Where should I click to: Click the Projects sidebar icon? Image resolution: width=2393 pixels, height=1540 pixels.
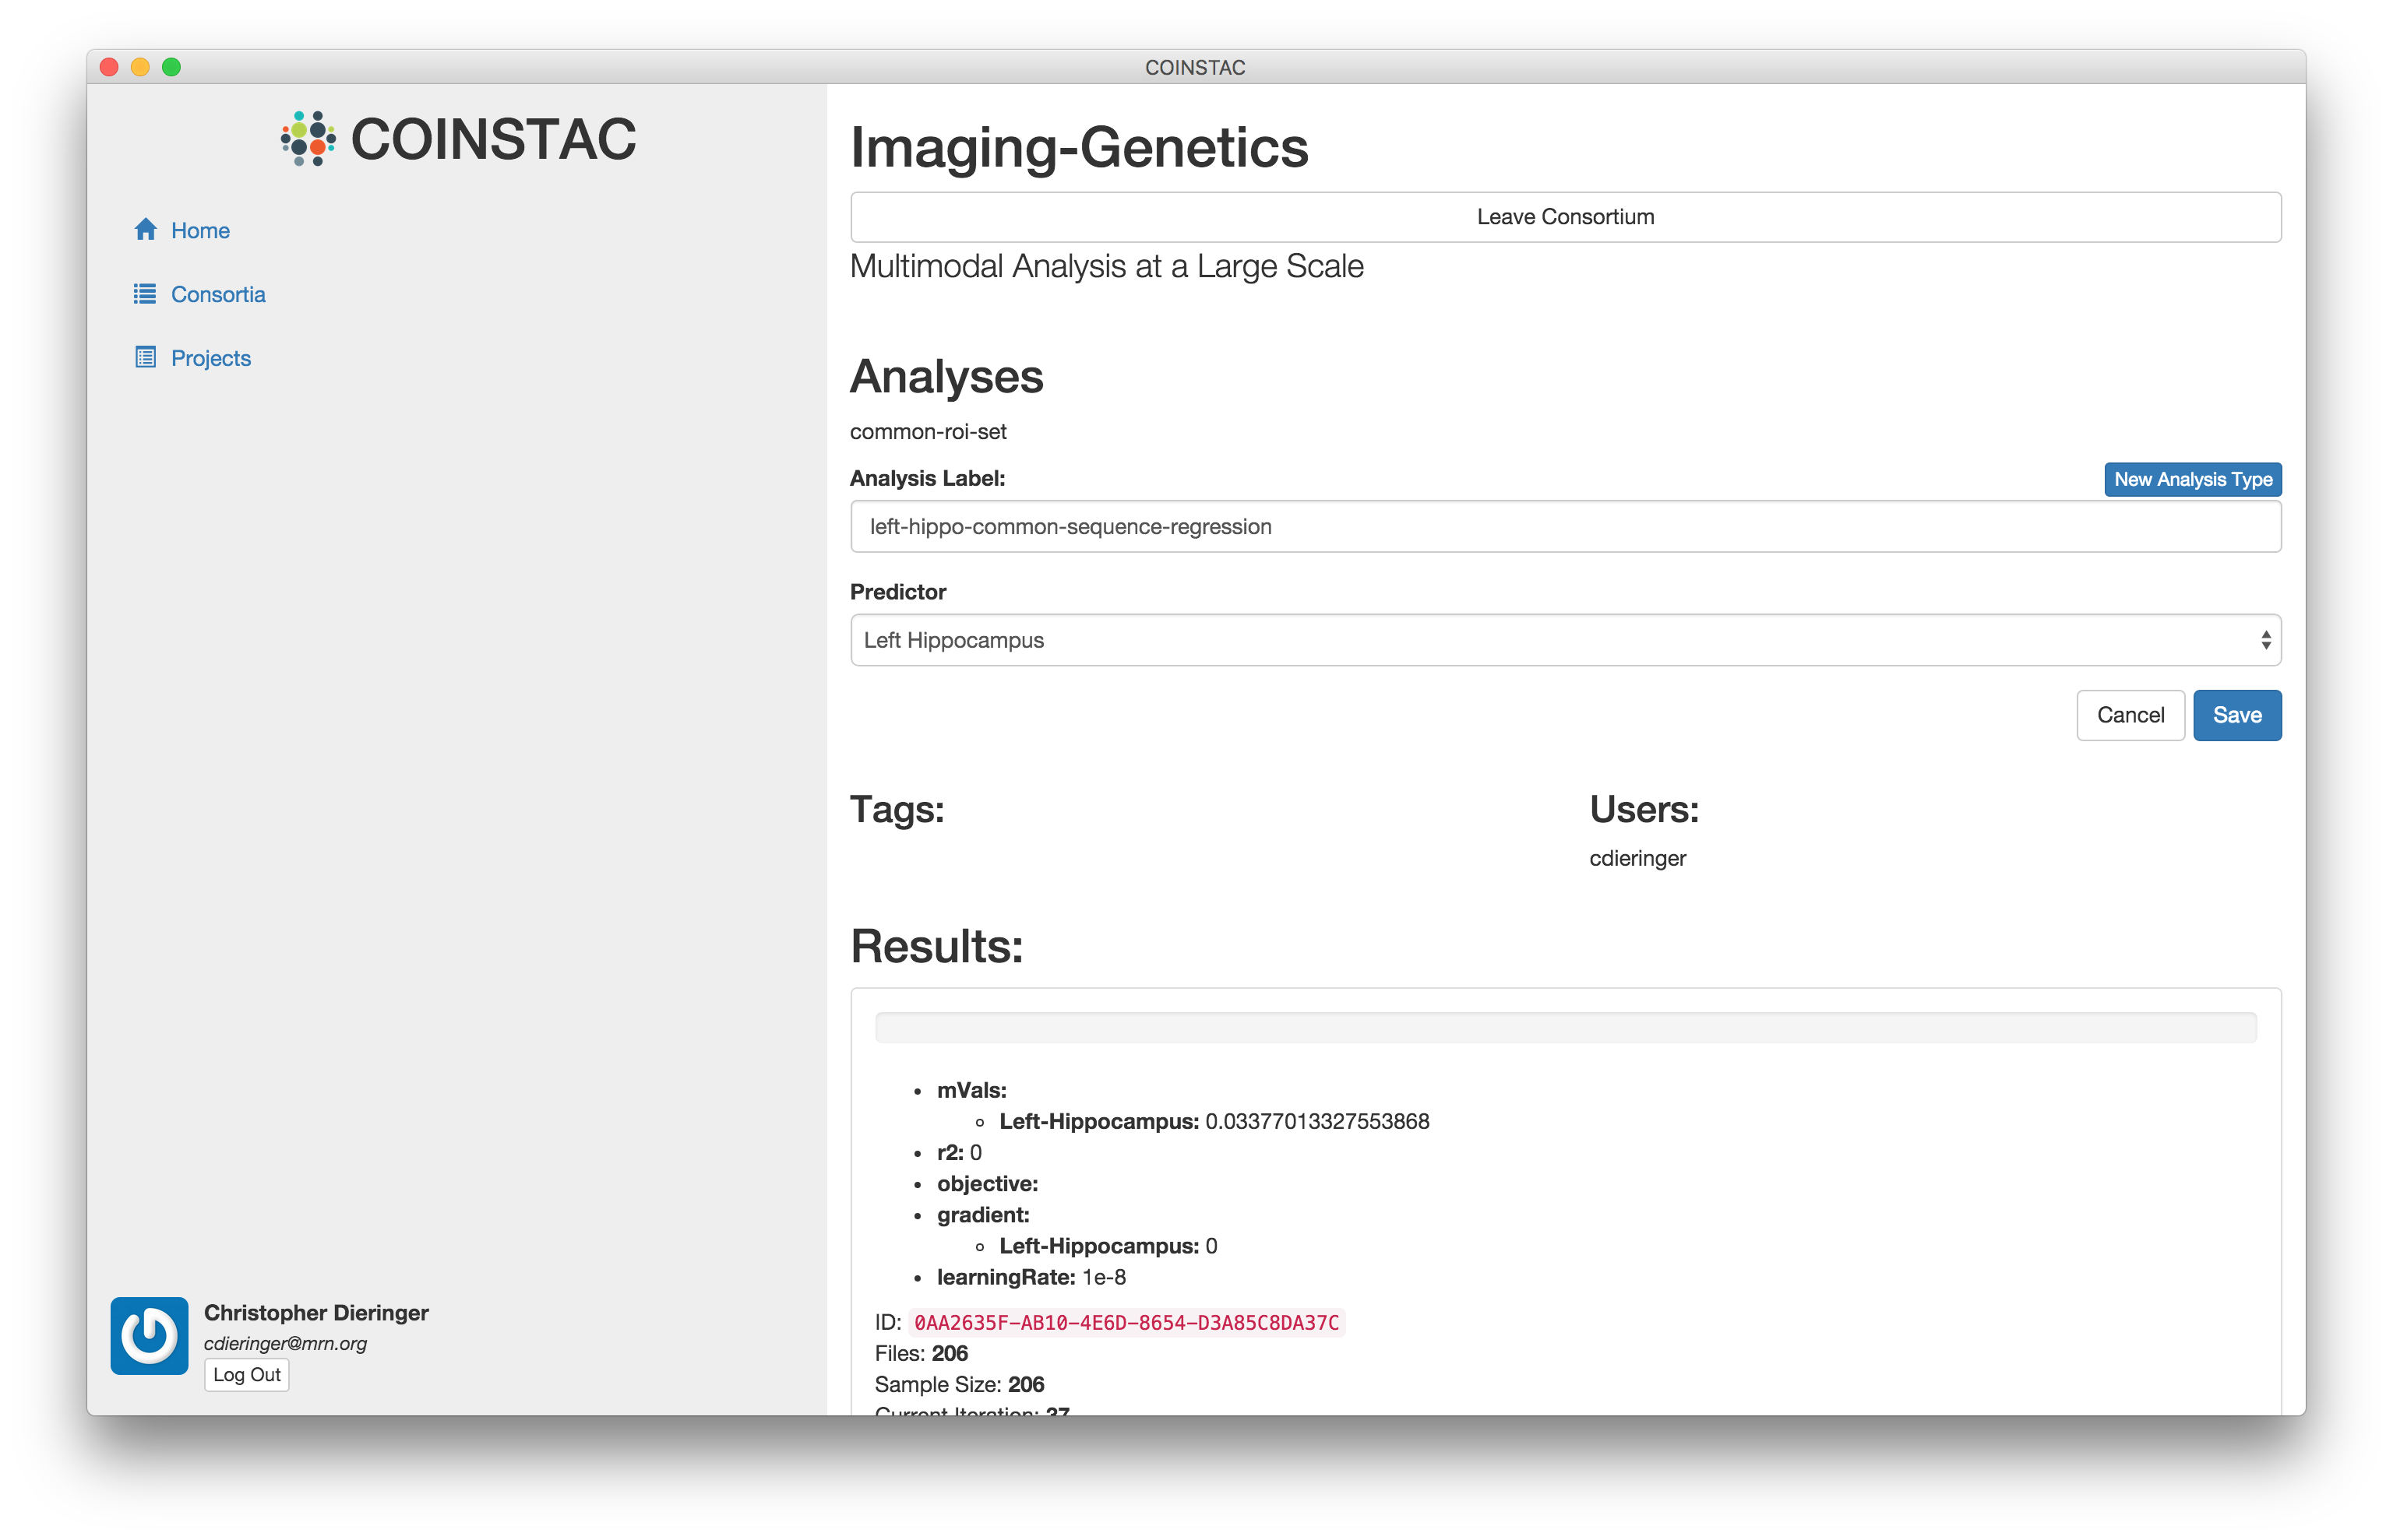[145, 357]
